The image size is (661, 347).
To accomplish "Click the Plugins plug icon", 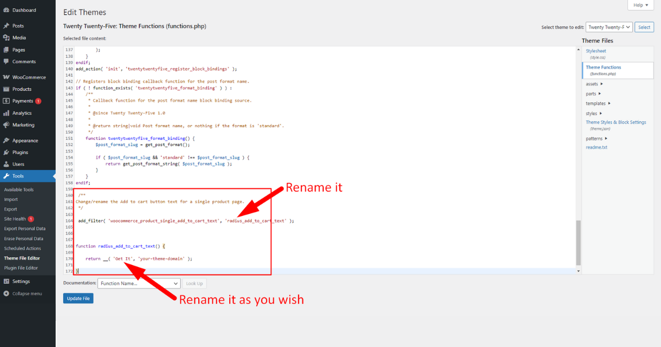I will (x=6, y=153).
